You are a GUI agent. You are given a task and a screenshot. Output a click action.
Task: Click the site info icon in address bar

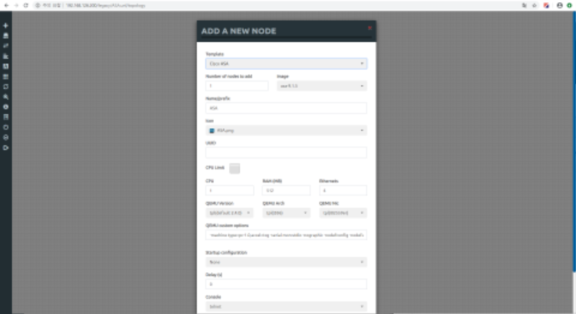(x=37, y=6)
